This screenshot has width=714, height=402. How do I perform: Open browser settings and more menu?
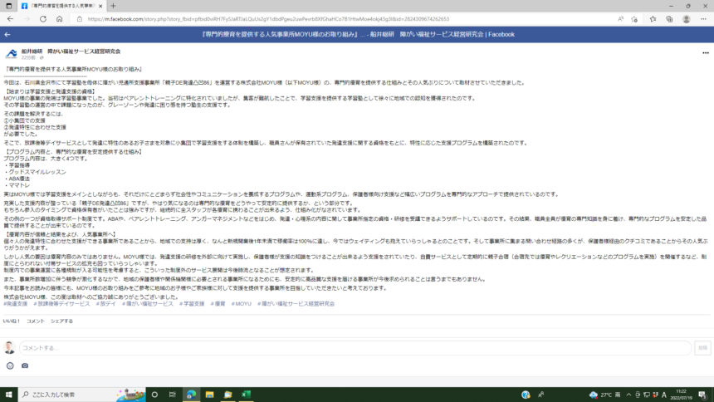(x=703, y=19)
